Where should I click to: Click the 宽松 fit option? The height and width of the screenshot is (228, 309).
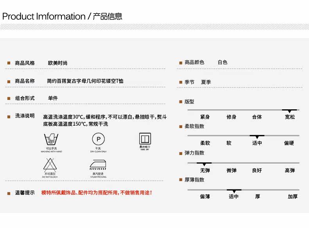tap(290, 117)
